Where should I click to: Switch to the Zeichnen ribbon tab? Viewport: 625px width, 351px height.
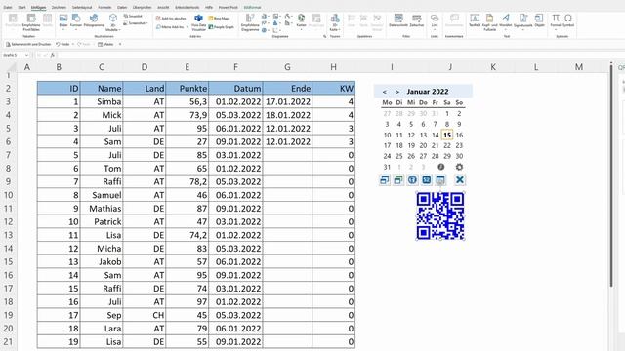click(x=59, y=7)
